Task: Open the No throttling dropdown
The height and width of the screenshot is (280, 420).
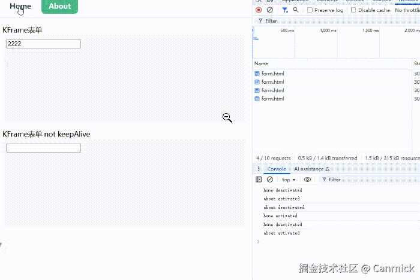Action: pyautogui.click(x=407, y=10)
